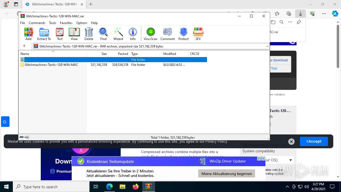Open File Explorer from taskbar

(x=122, y=187)
